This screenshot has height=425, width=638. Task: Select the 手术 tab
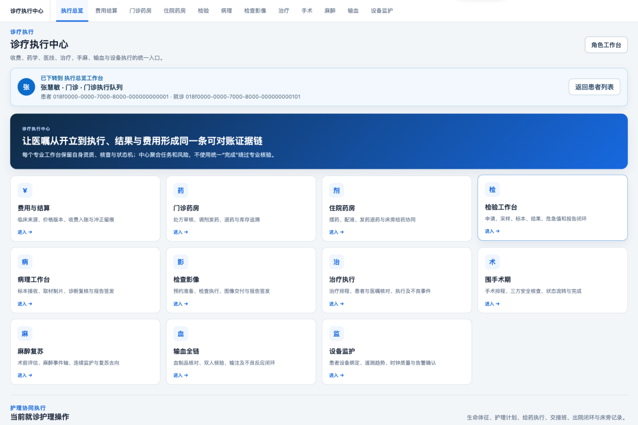pyautogui.click(x=307, y=11)
